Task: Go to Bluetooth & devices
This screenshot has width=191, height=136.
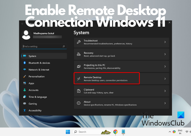Action: tap(44, 63)
